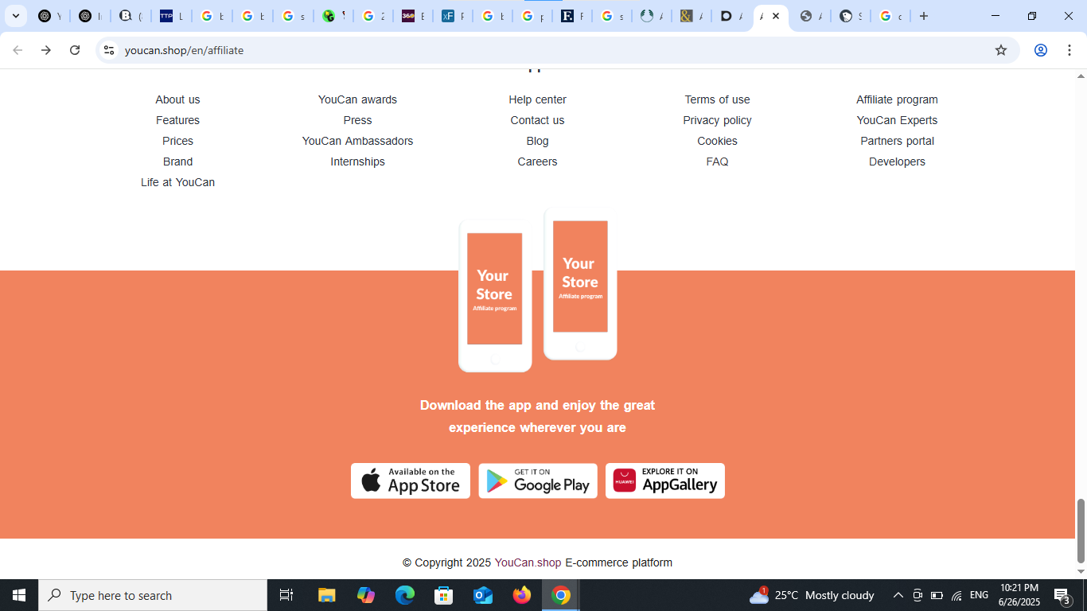Open the About us footer link
Image resolution: width=1087 pixels, height=611 pixels.
pyautogui.click(x=177, y=99)
